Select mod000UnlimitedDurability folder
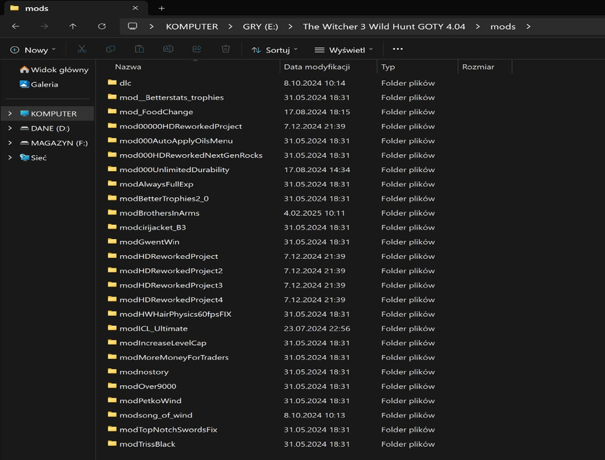The width and height of the screenshot is (605, 460). (174, 170)
